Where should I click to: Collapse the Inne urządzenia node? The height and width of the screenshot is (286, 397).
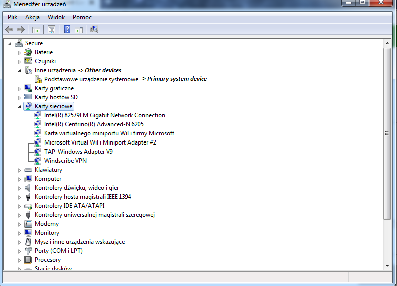pos(19,71)
